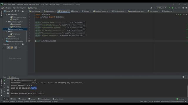Go to previous highlighted error arrow
Screen dimensions: 188x105
pos(184,15)
